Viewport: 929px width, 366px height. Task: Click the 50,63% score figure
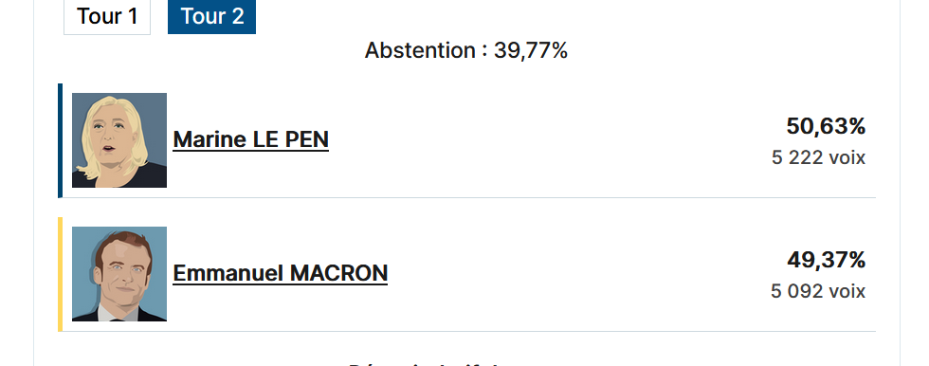point(826,126)
